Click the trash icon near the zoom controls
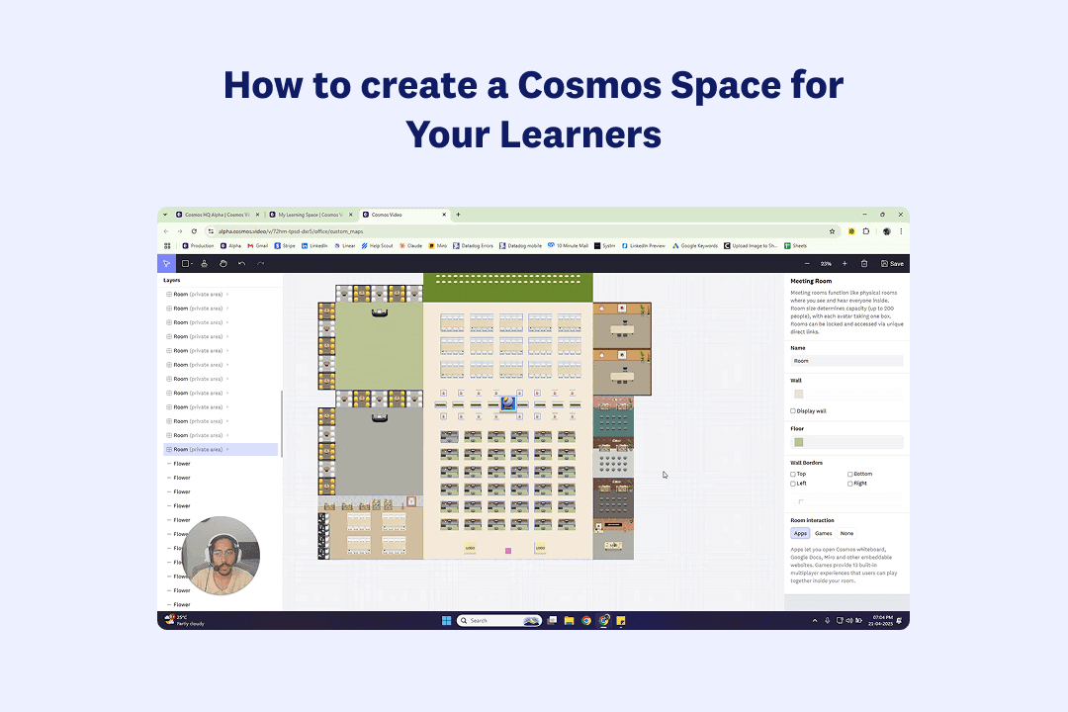The image size is (1068, 712). pyautogui.click(x=865, y=264)
